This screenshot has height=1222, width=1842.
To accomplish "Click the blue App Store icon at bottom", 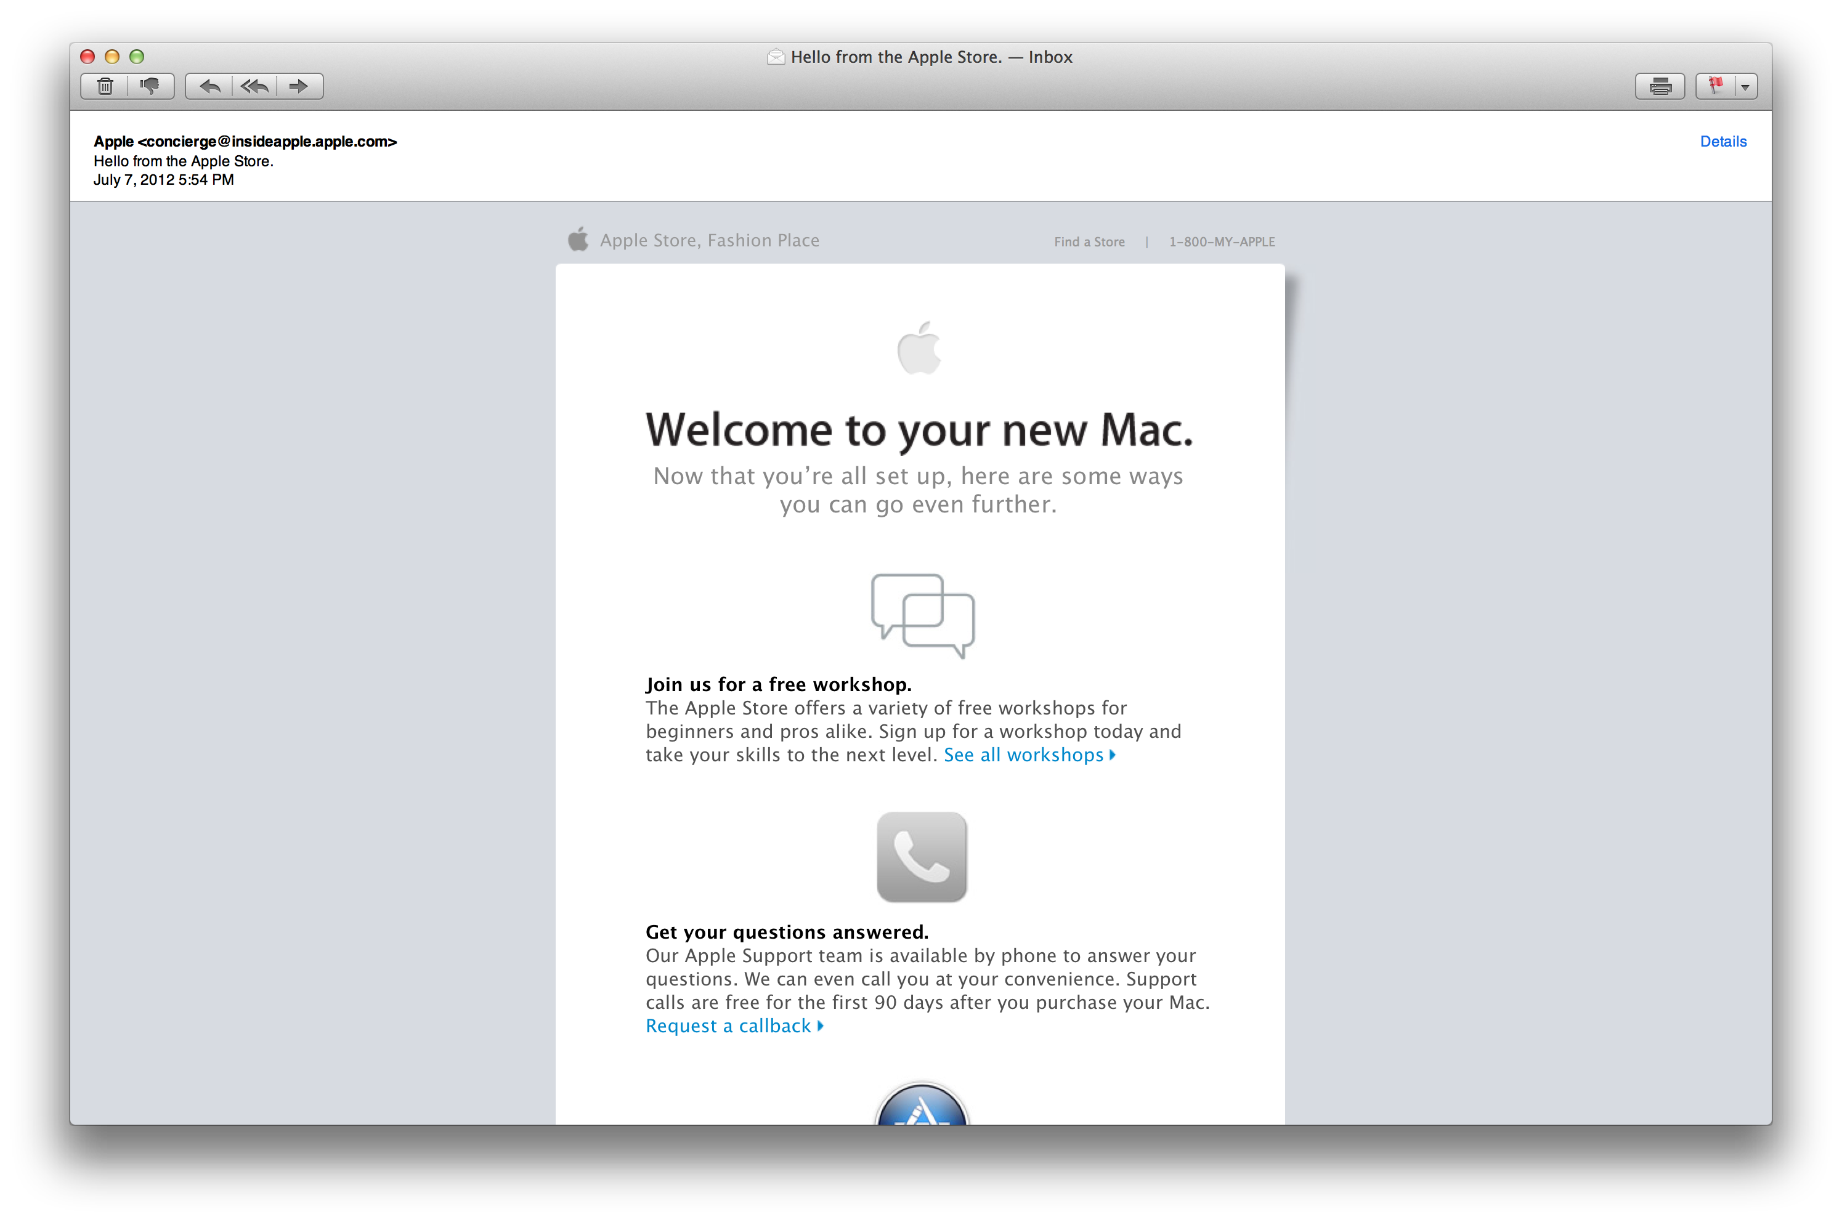I will 922,1104.
